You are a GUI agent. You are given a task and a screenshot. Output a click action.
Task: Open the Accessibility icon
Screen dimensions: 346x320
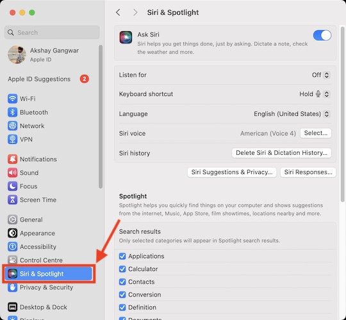12,246
